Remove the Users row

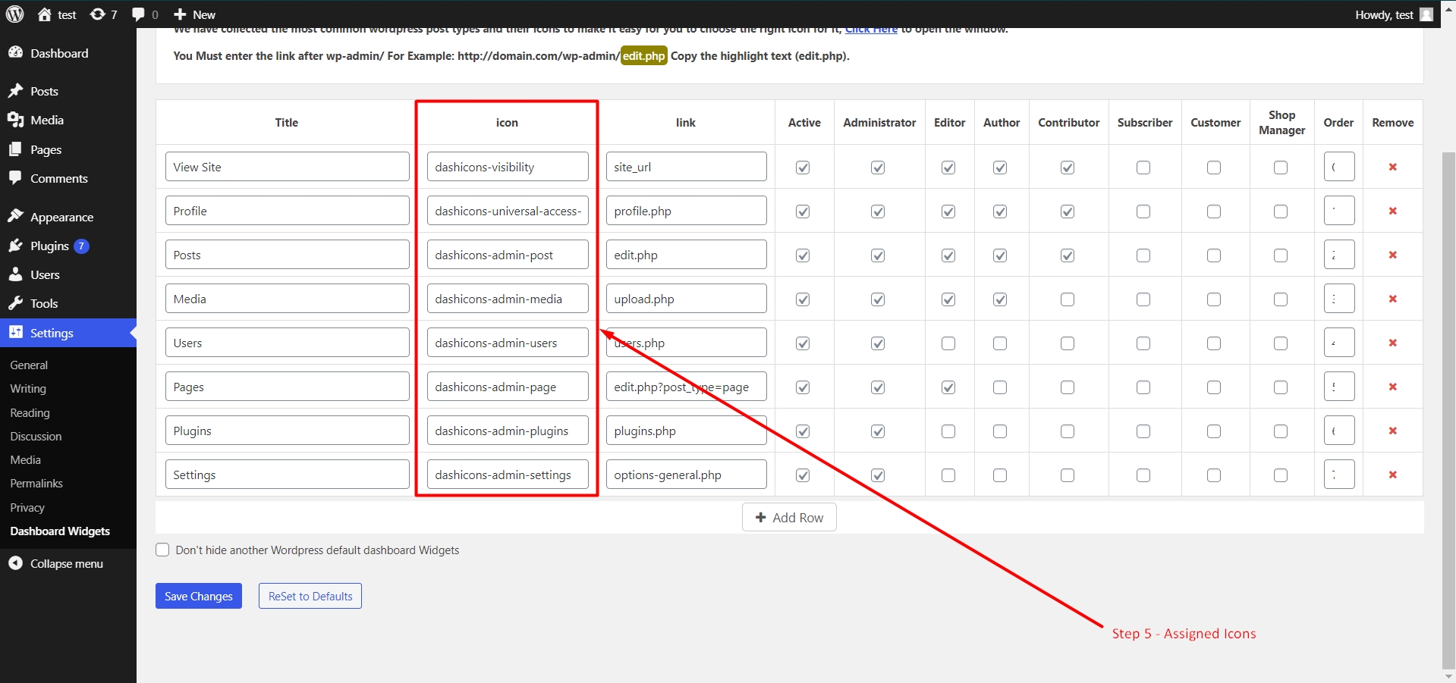1393,343
